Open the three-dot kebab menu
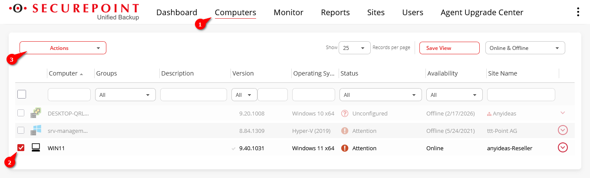This screenshot has height=178, width=590. click(x=577, y=12)
